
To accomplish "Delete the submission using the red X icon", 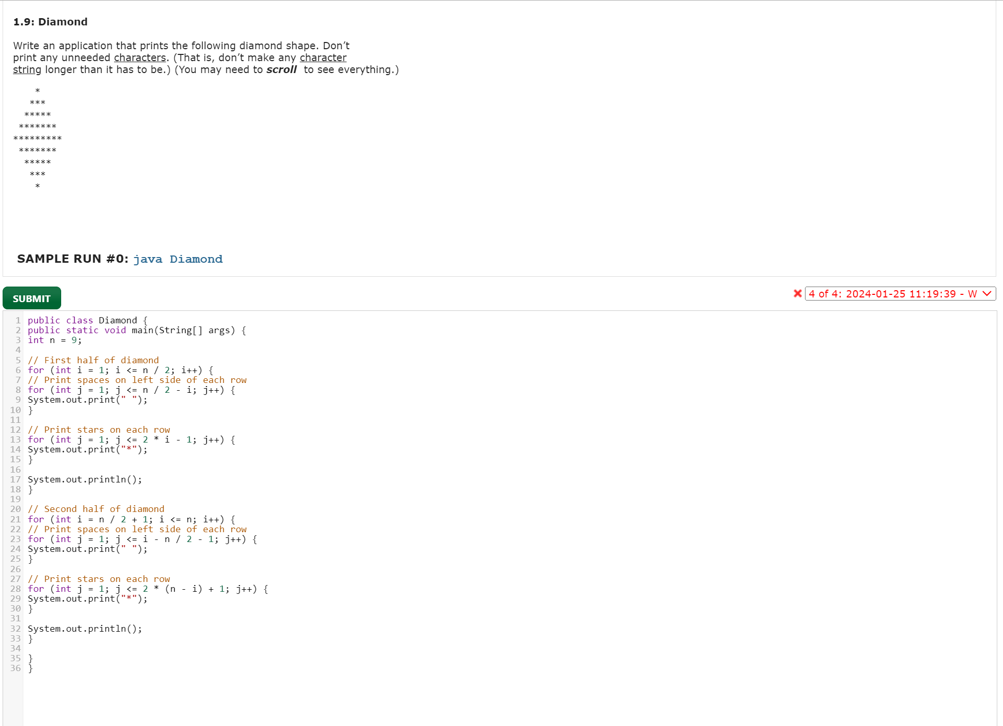I will point(797,293).
